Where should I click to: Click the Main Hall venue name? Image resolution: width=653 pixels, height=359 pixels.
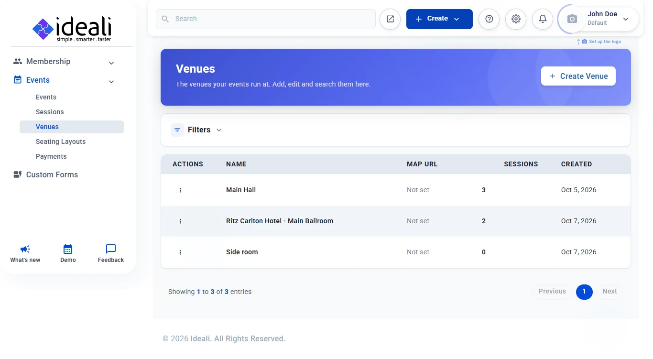pyautogui.click(x=241, y=190)
